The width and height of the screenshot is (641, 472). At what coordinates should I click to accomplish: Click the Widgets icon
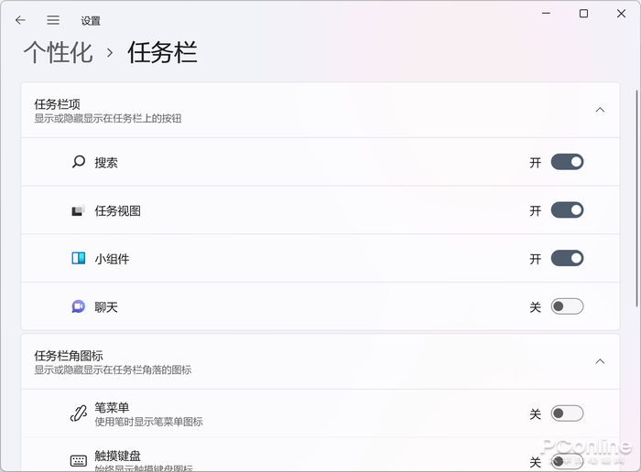(79, 259)
